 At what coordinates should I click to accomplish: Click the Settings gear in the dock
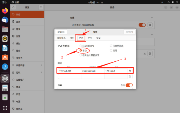point(5,79)
